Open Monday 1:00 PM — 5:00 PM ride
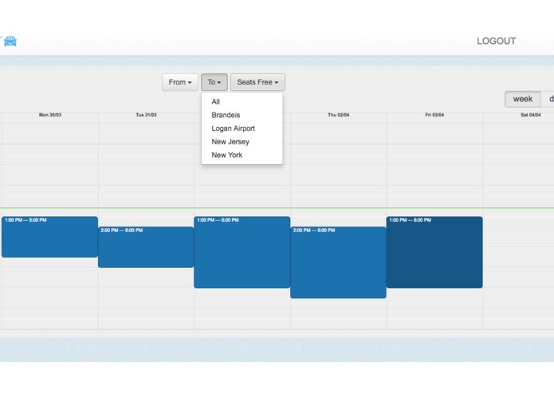 [49, 237]
